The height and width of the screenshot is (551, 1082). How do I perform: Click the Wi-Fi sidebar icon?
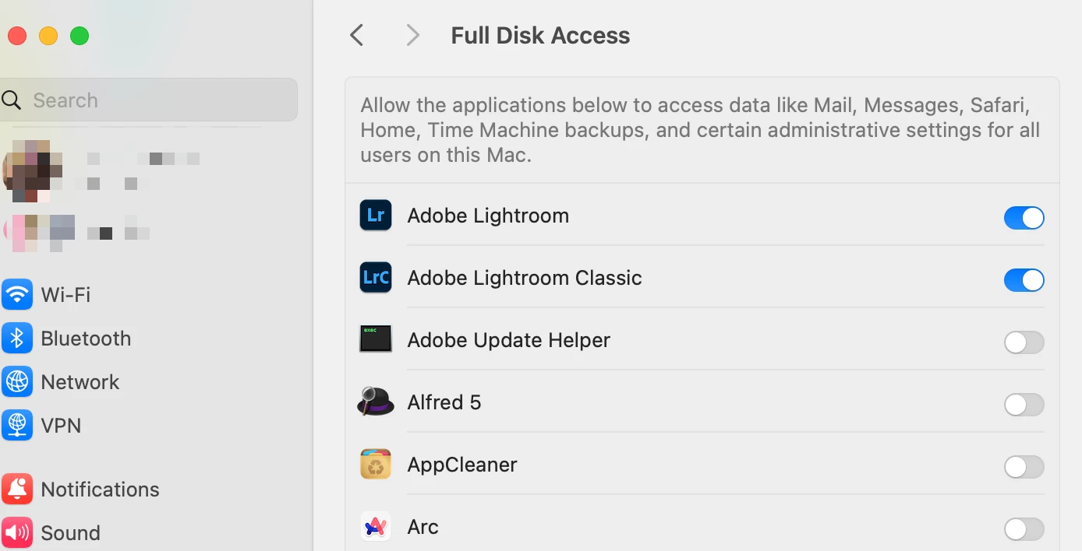(17, 295)
